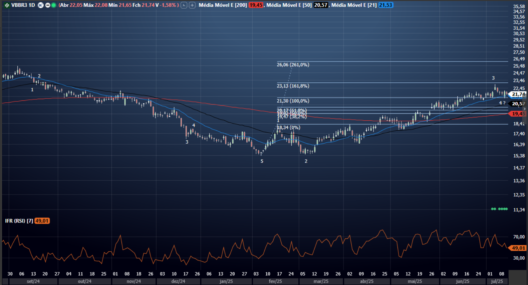This screenshot has width=528, height=285.
Task: Select wave label 5 at the February low
Action: (262, 161)
